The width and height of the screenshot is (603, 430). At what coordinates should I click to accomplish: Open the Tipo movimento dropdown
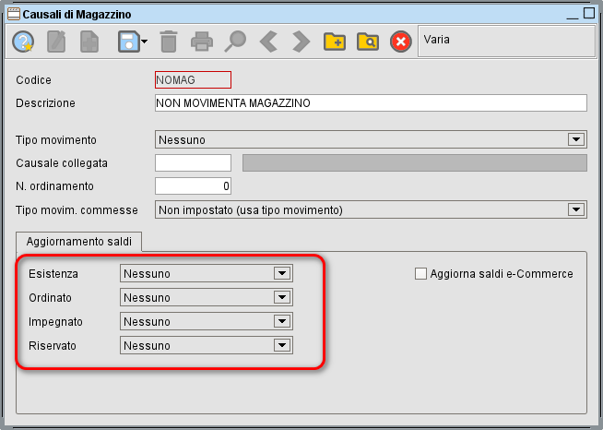576,139
